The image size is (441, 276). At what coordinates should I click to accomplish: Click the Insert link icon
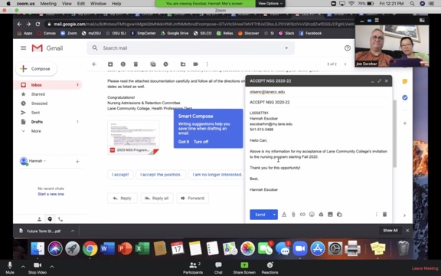tap(302, 215)
